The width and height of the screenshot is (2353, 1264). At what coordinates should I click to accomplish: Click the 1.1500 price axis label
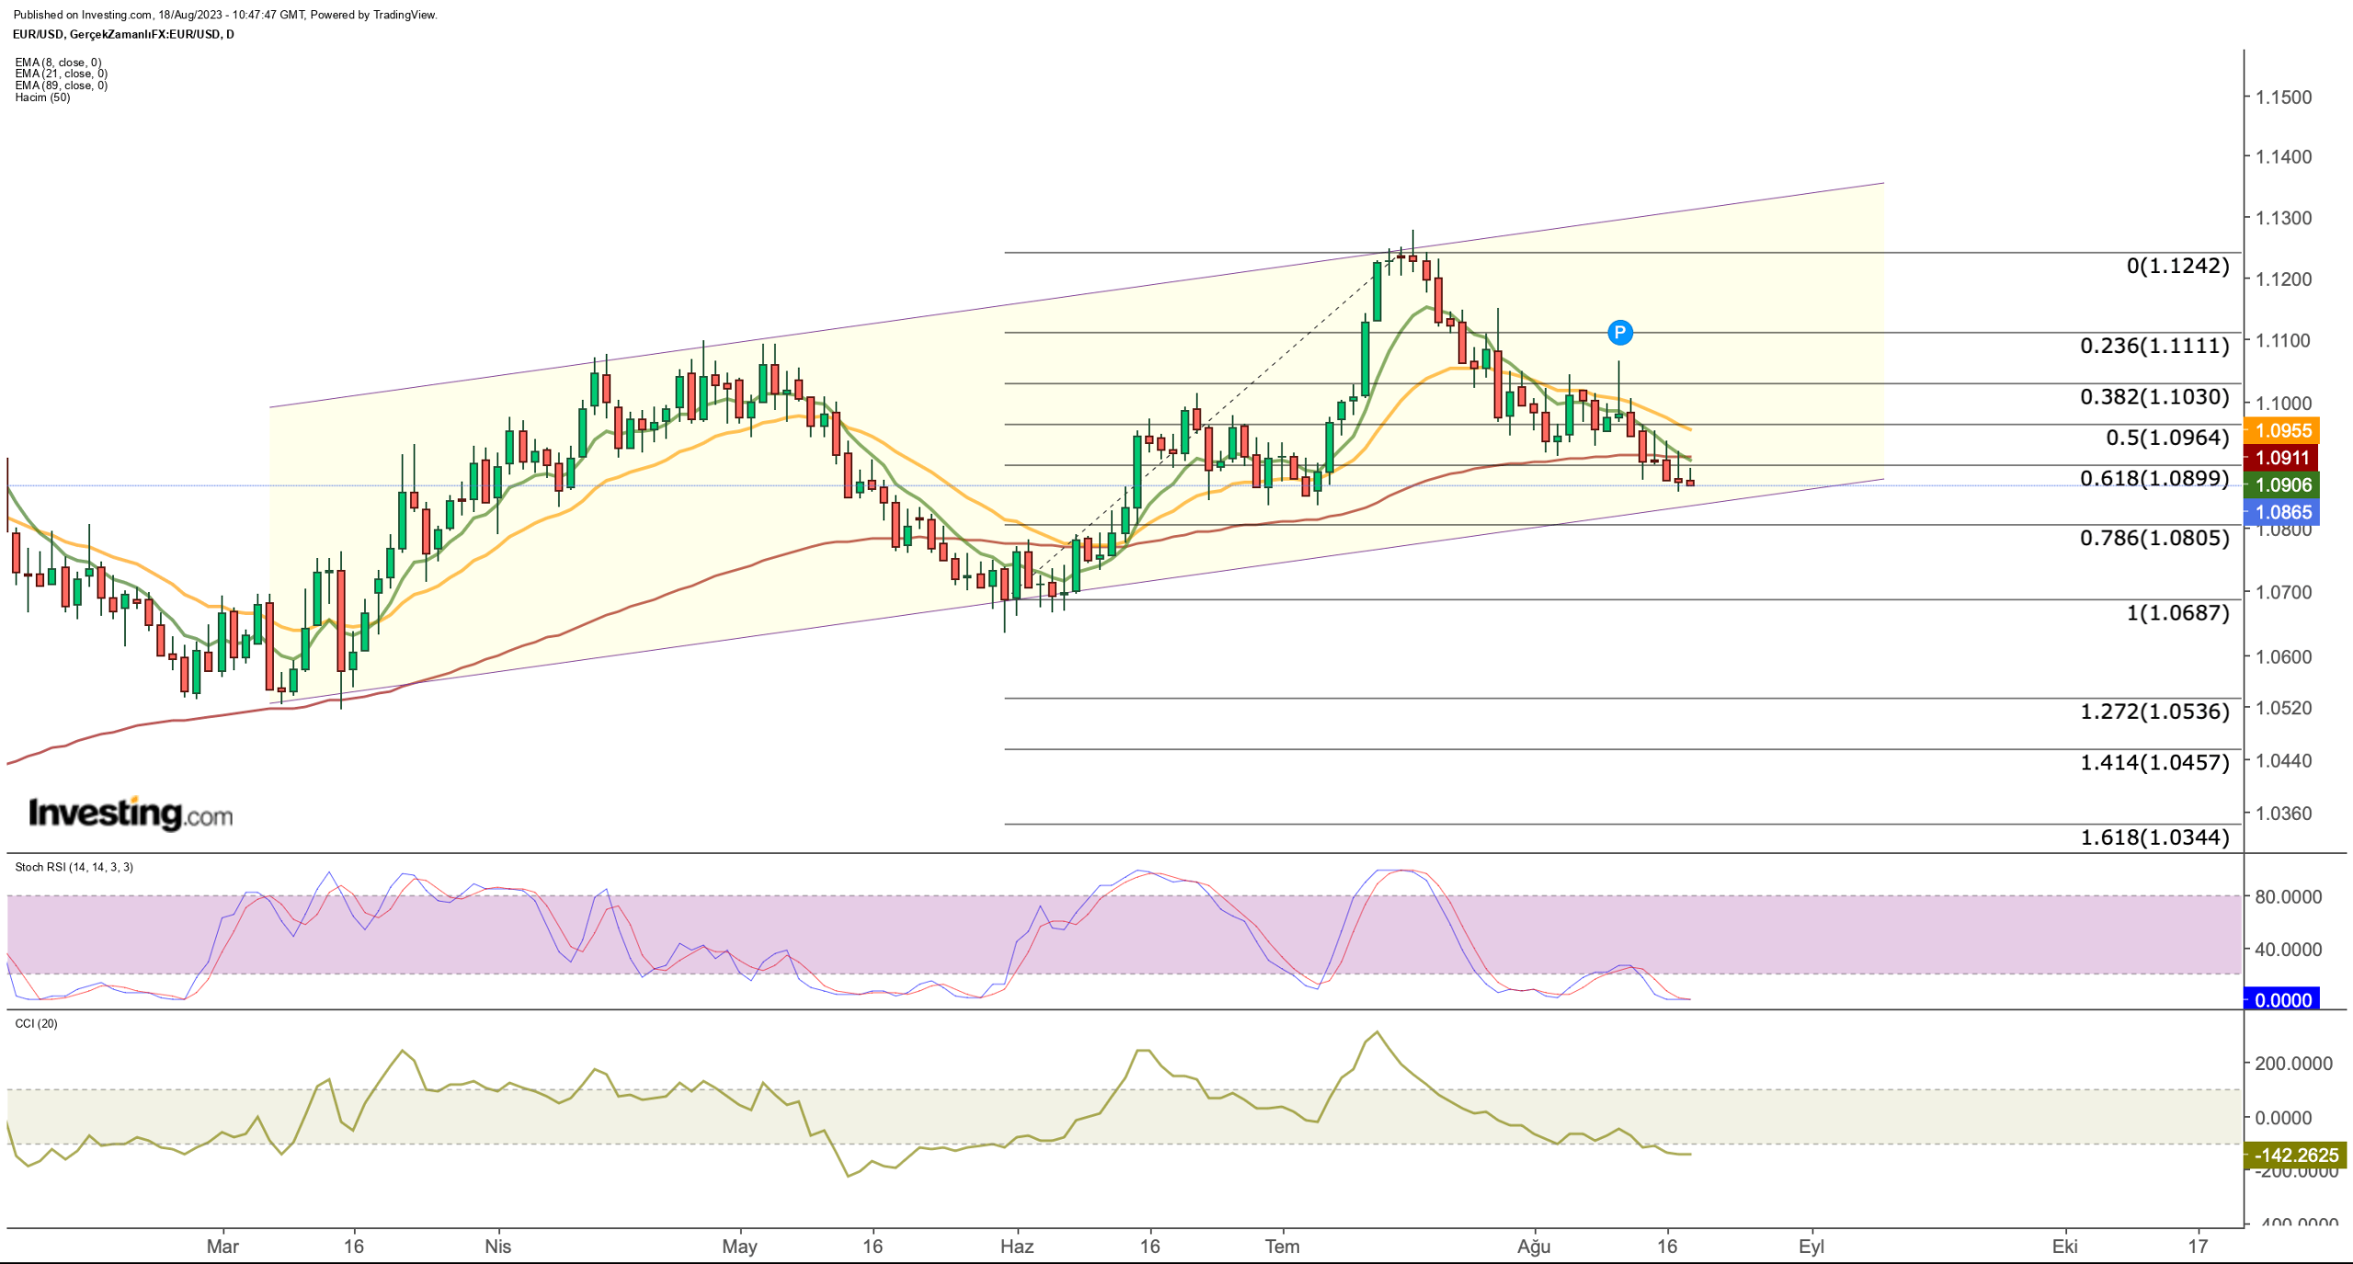[x=2283, y=97]
